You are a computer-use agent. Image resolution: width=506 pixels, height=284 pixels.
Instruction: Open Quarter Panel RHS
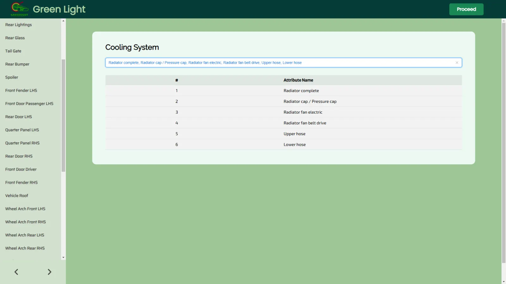[22, 143]
